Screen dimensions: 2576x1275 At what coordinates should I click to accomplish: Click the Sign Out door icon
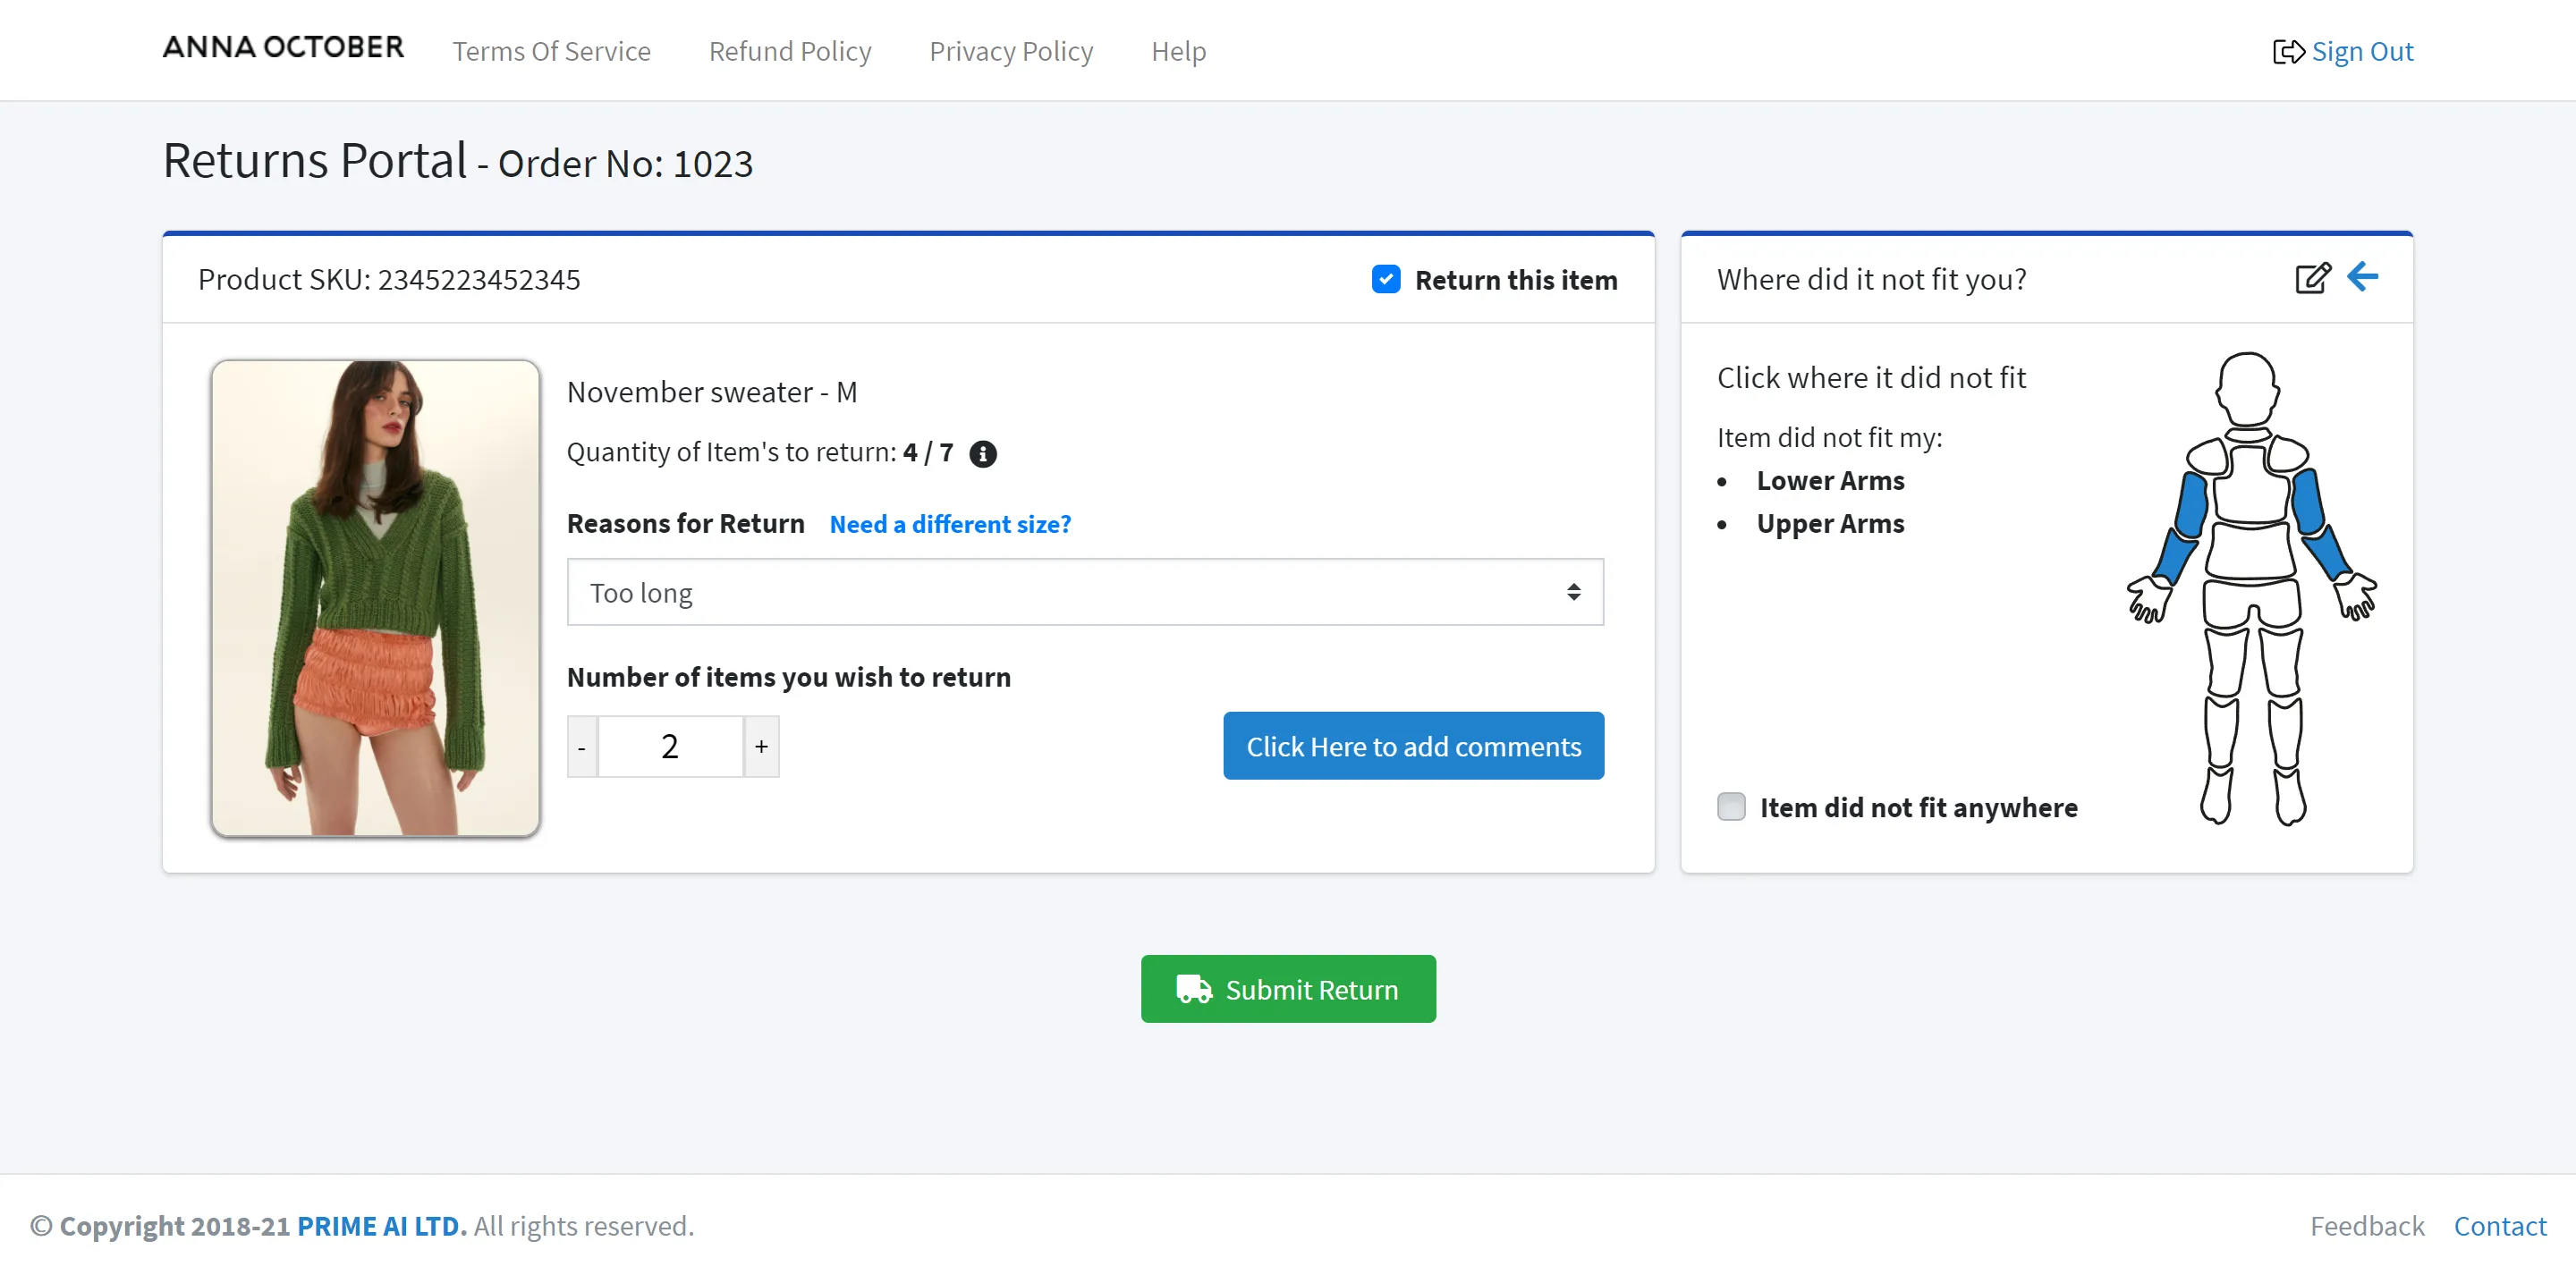pos(2288,51)
